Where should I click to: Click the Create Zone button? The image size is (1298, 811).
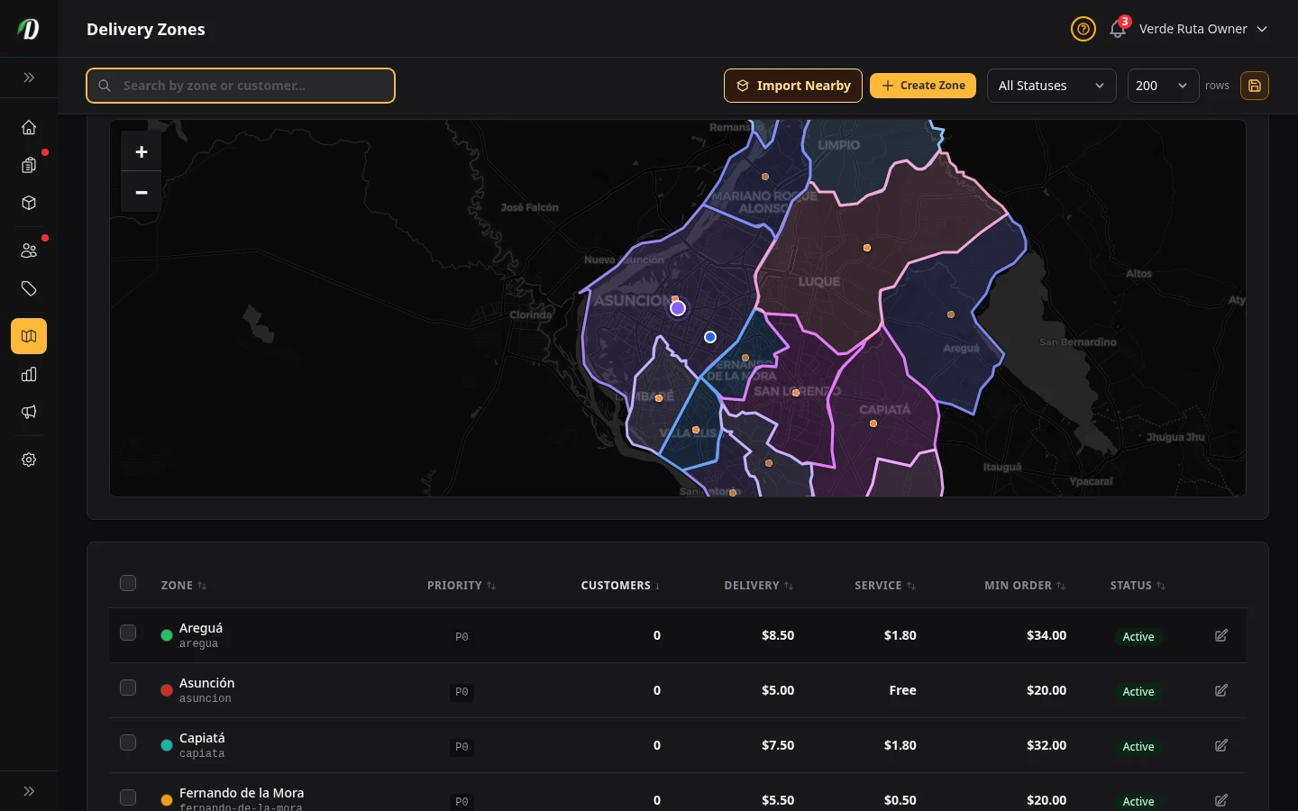pos(923,86)
